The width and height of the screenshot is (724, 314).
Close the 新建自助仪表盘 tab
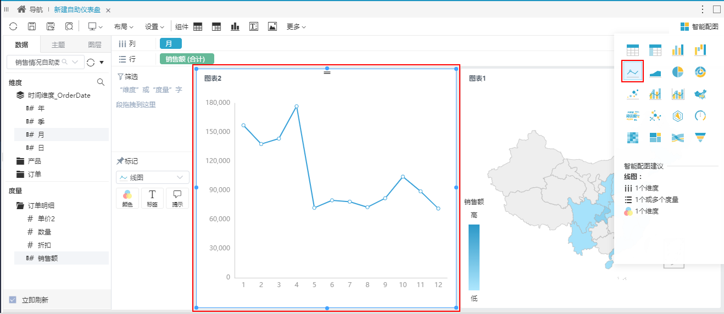coord(108,10)
